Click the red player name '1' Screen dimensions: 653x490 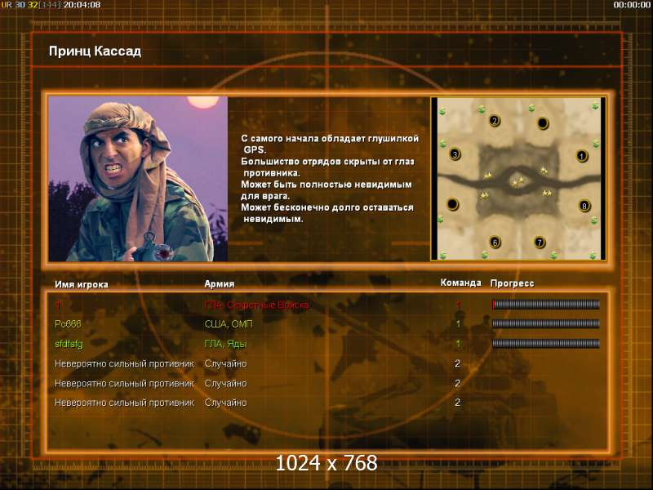coord(57,305)
